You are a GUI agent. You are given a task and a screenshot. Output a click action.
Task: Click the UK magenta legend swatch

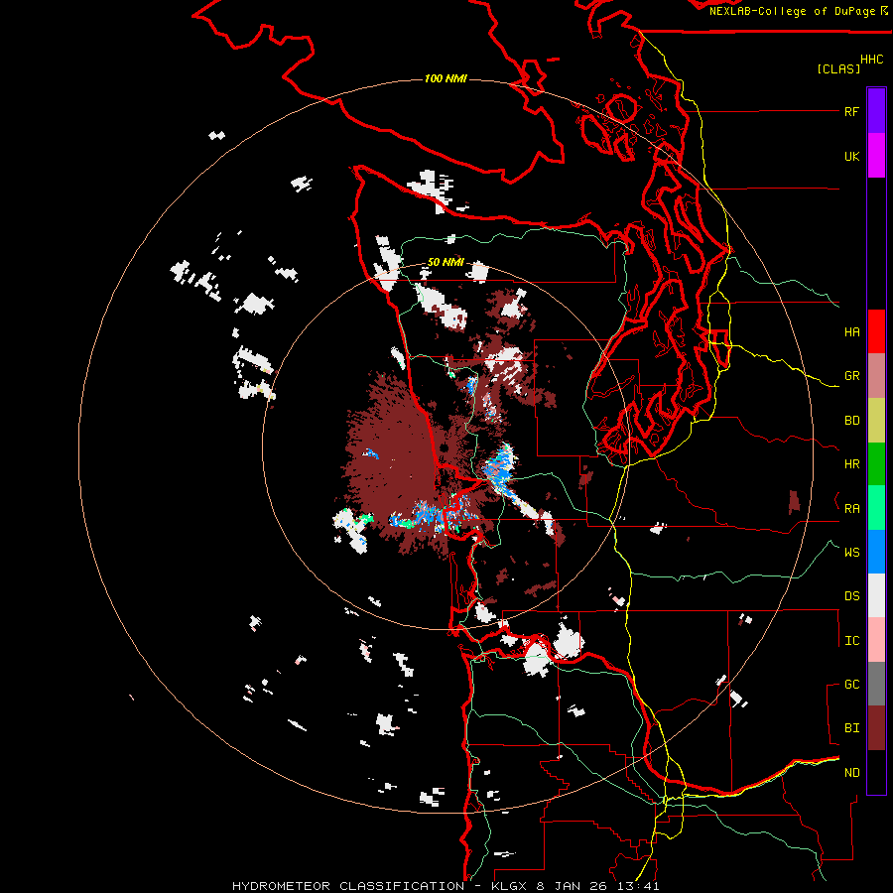tap(876, 156)
